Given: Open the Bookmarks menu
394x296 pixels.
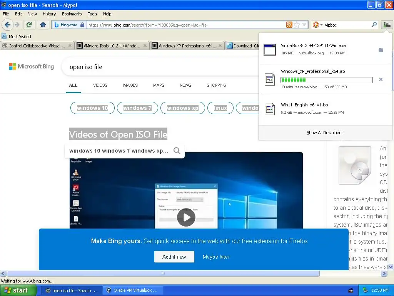Looking at the screenshot, I should [x=72, y=14].
